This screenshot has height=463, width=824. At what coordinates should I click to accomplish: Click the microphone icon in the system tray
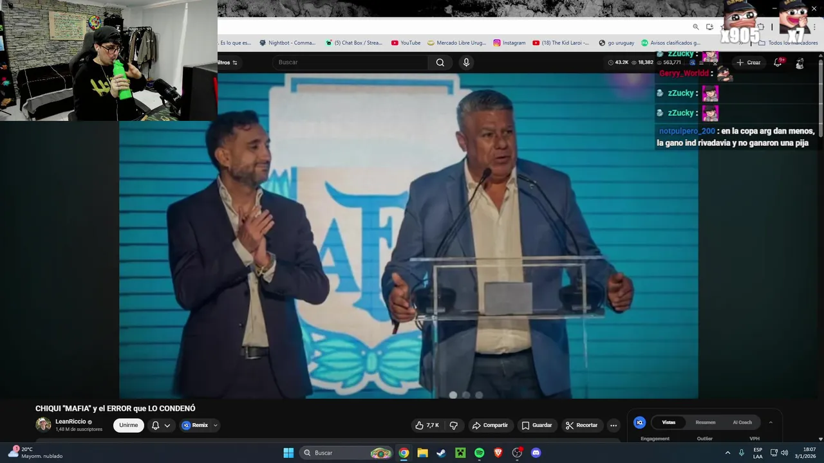pos(742,453)
